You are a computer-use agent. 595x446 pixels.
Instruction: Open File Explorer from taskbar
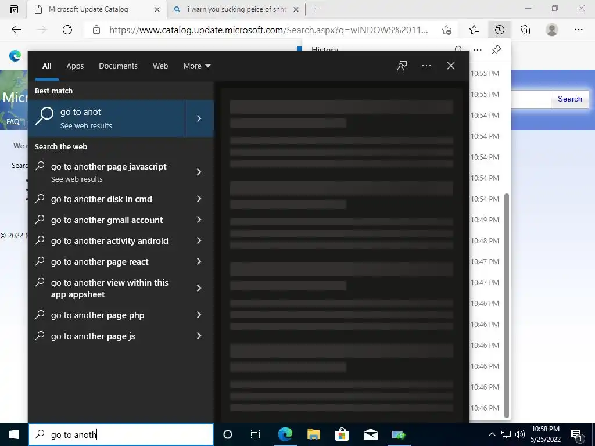313,434
